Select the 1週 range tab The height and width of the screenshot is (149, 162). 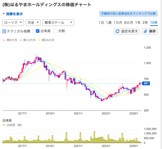(x=109, y=23)
